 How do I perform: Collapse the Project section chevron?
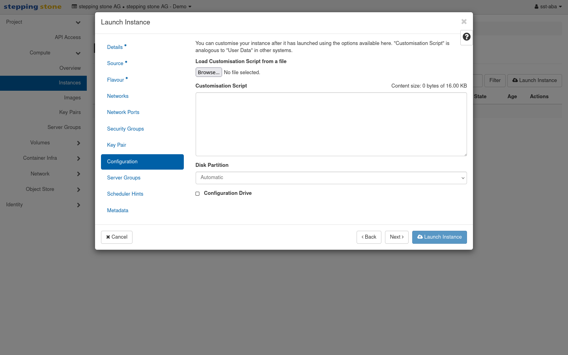[x=78, y=22]
